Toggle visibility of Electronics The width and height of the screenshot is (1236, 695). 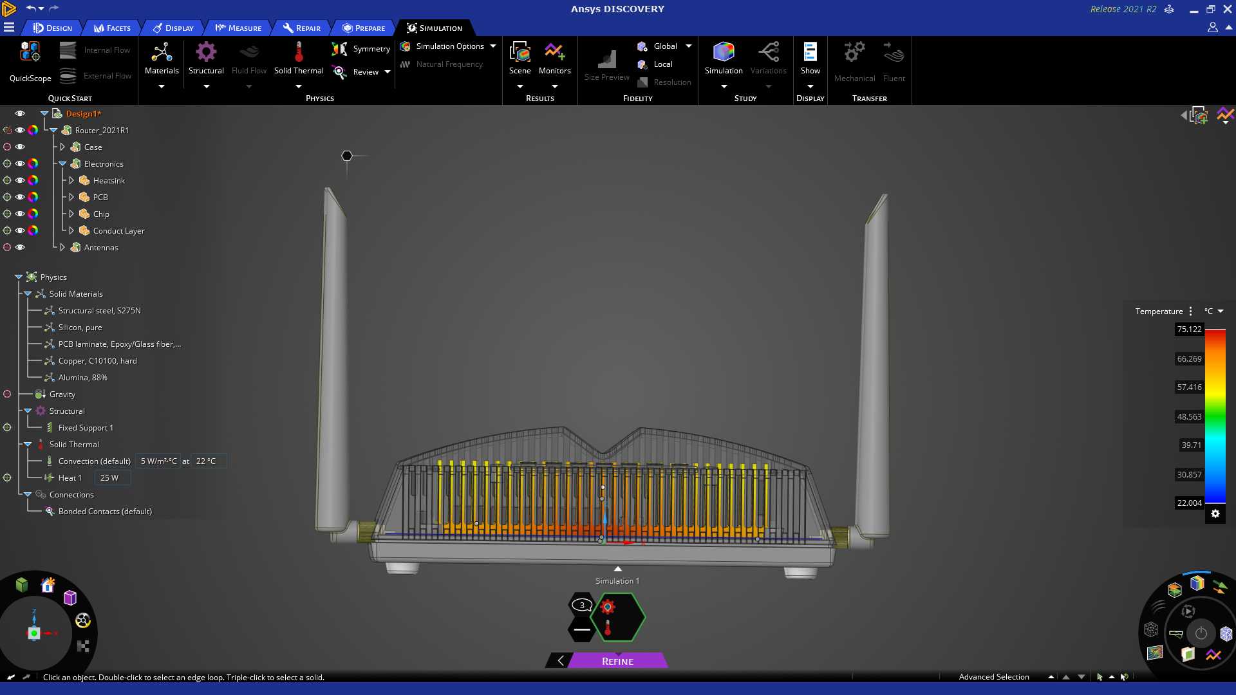(20, 163)
